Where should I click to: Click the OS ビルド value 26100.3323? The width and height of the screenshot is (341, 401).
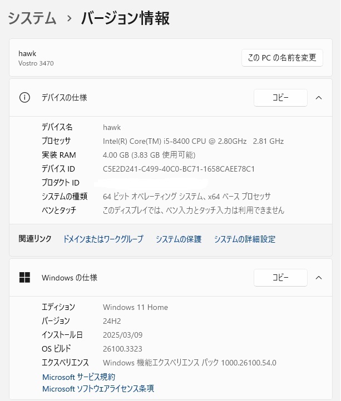pyautogui.click(x=122, y=349)
